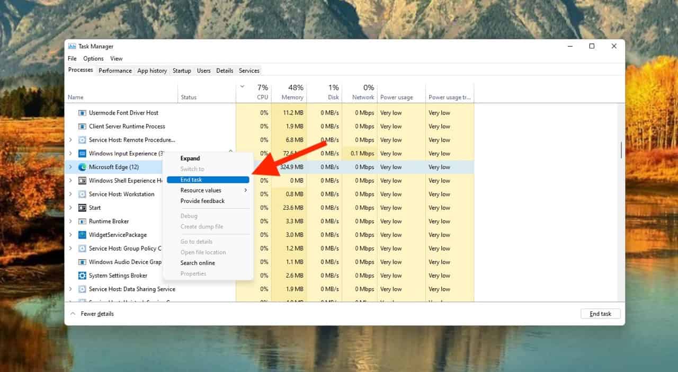Expand Service Host: Workstation row

[70, 194]
